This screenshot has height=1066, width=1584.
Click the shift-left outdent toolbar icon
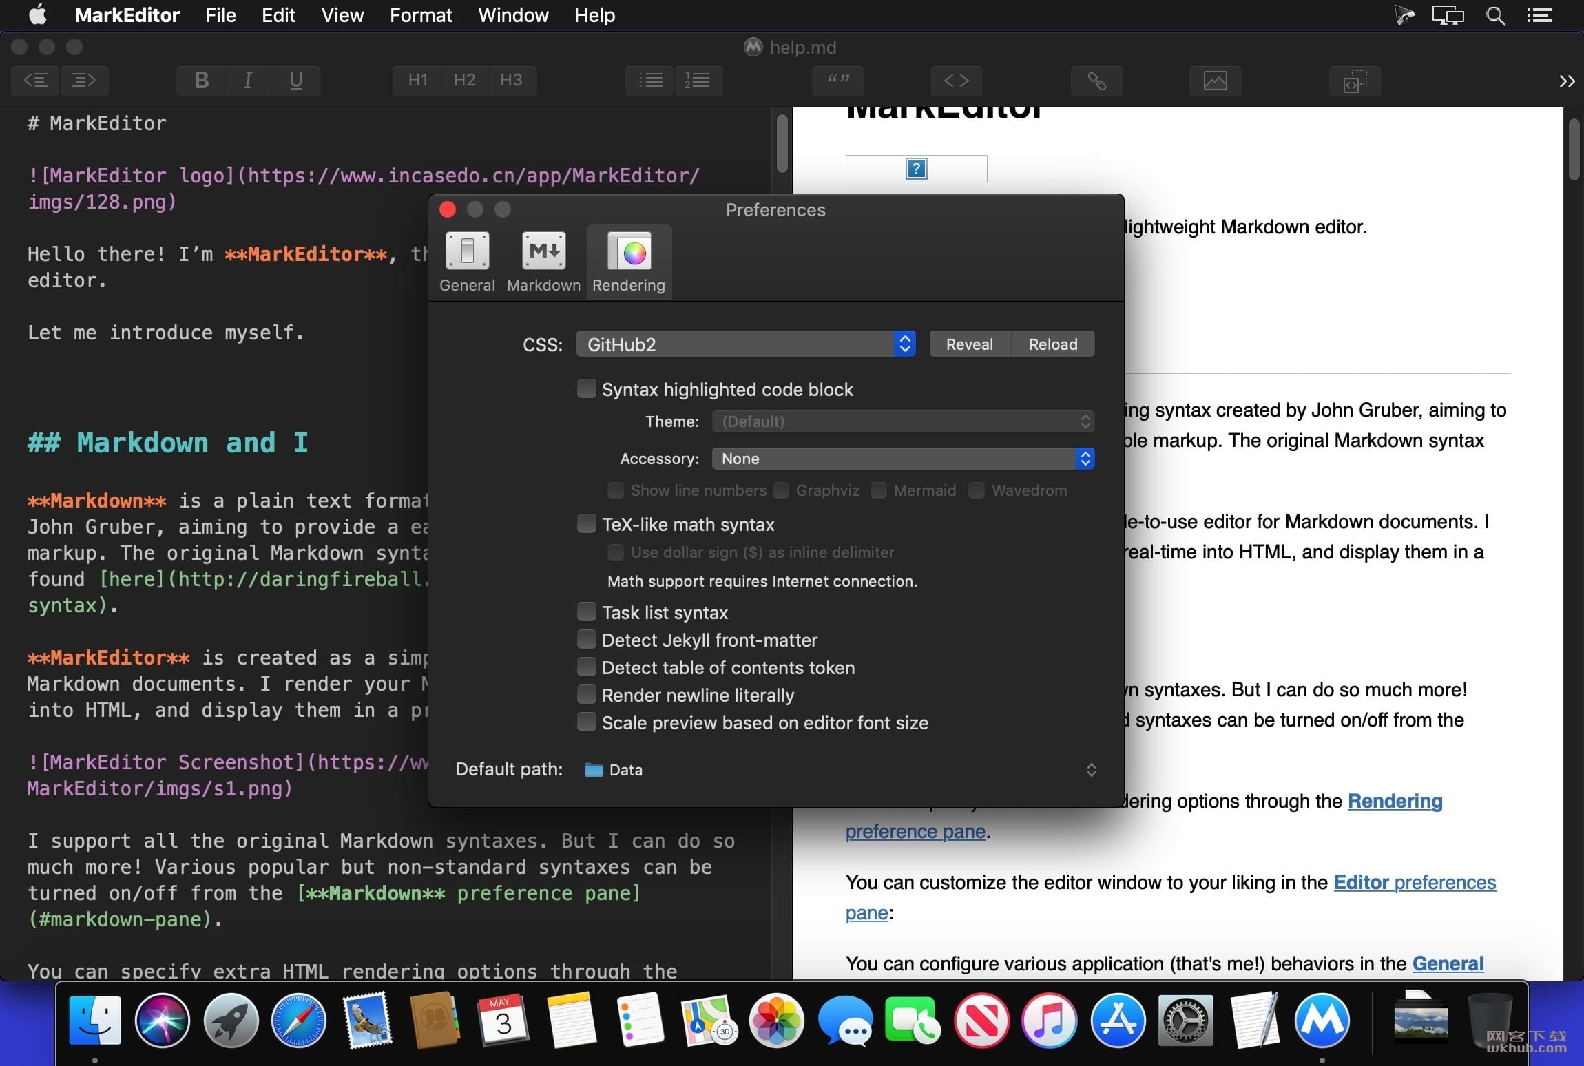[x=36, y=81]
